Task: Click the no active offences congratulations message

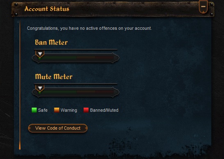Action: [x=89, y=28]
